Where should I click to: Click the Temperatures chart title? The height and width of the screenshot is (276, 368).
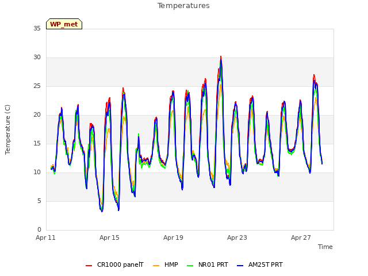click(183, 6)
